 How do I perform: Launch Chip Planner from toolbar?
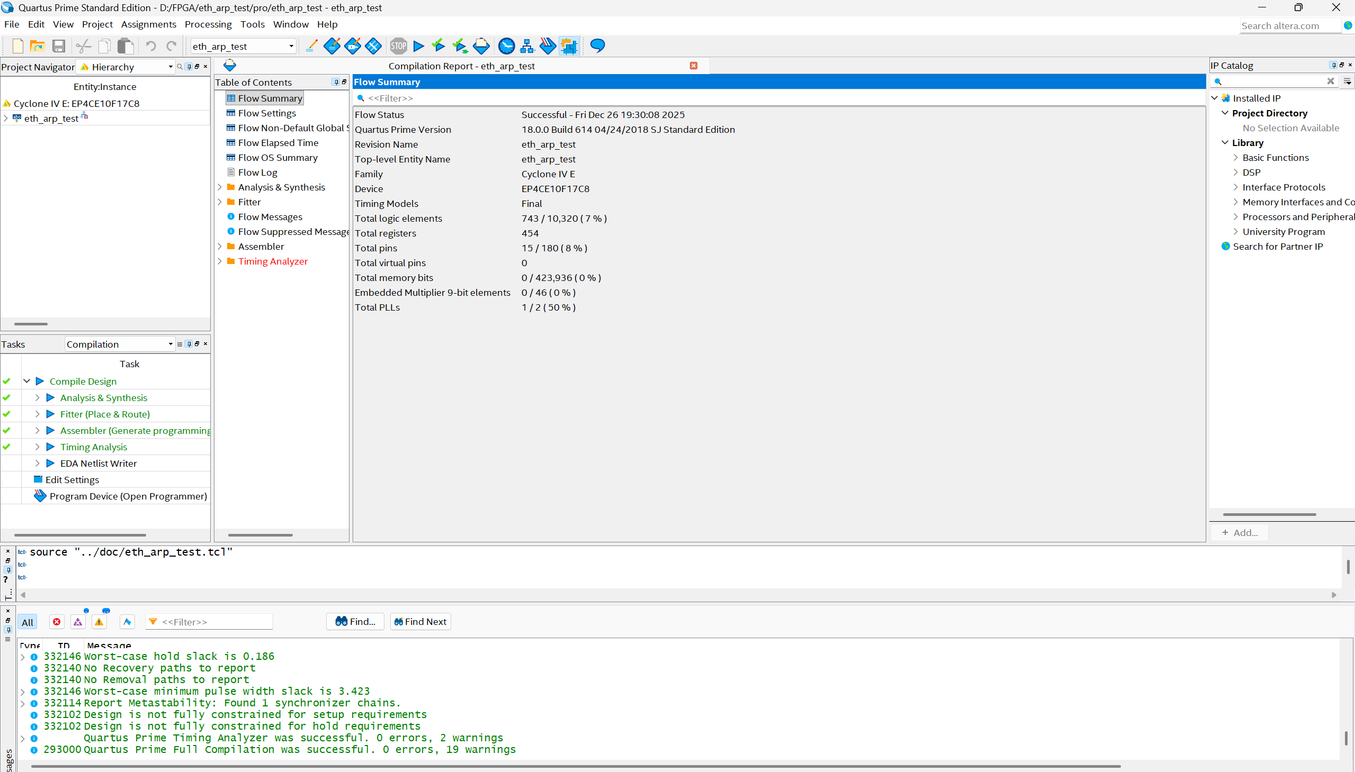click(569, 46)
